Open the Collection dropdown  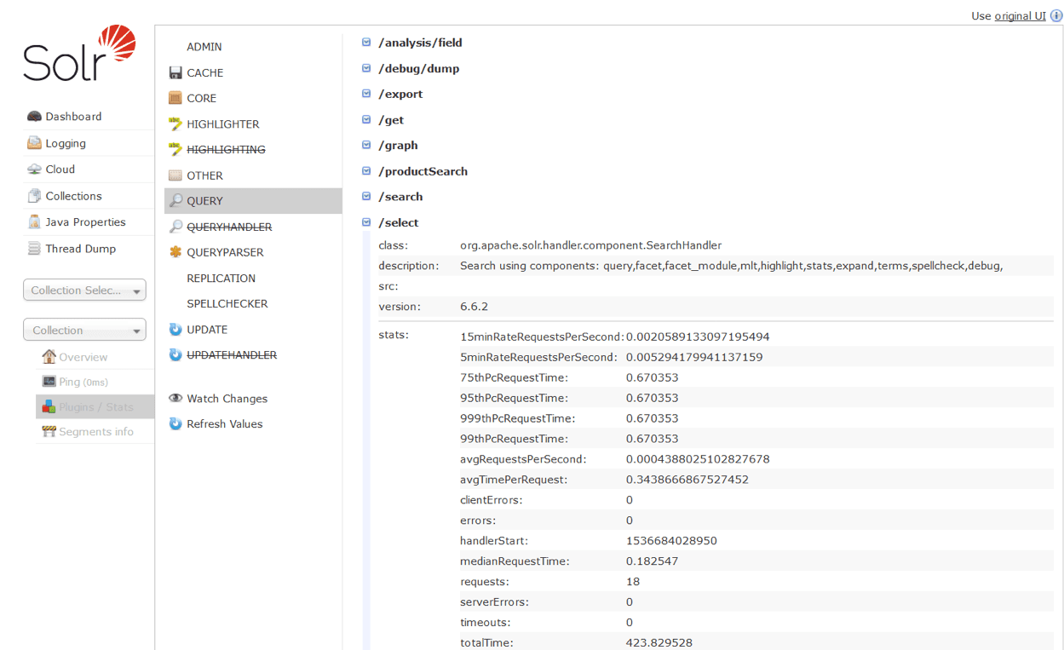[84, 330]
